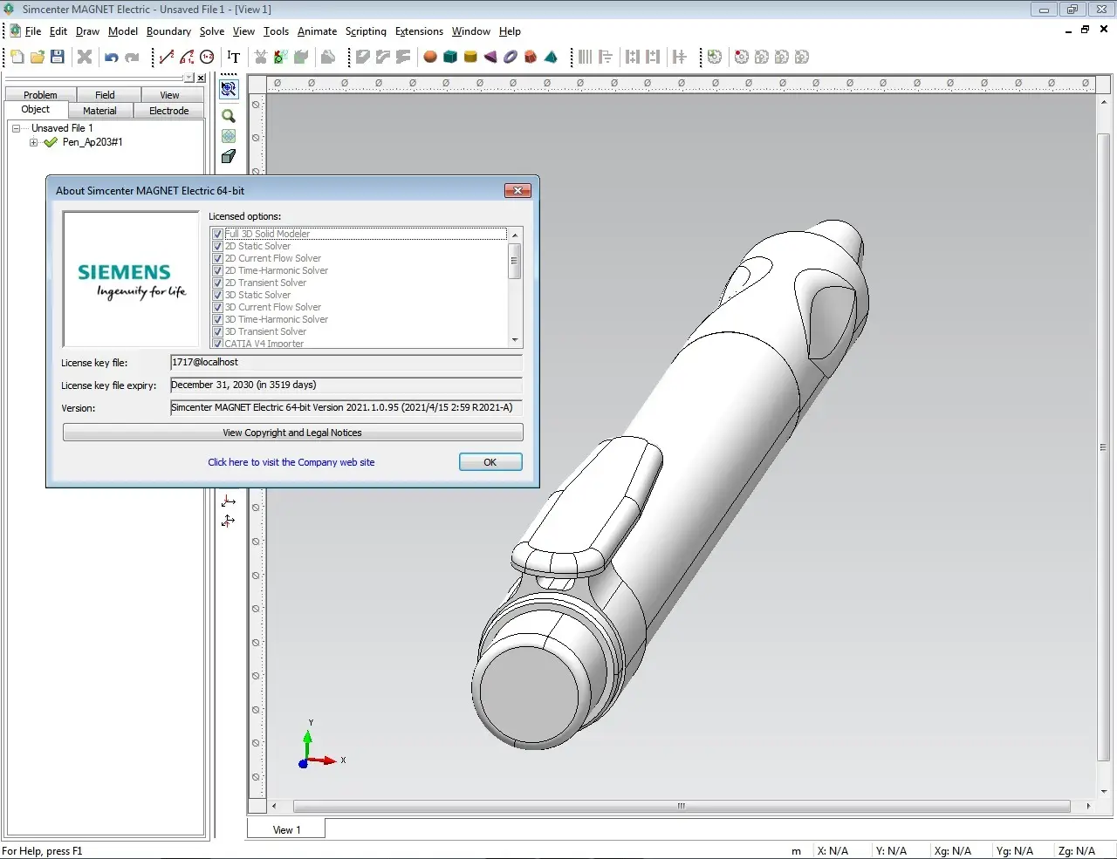The height and width of the screenshot is (859, 1117).
Task: Switch to the Material tab
Action: pyautogui.click(x=99, y=111)
